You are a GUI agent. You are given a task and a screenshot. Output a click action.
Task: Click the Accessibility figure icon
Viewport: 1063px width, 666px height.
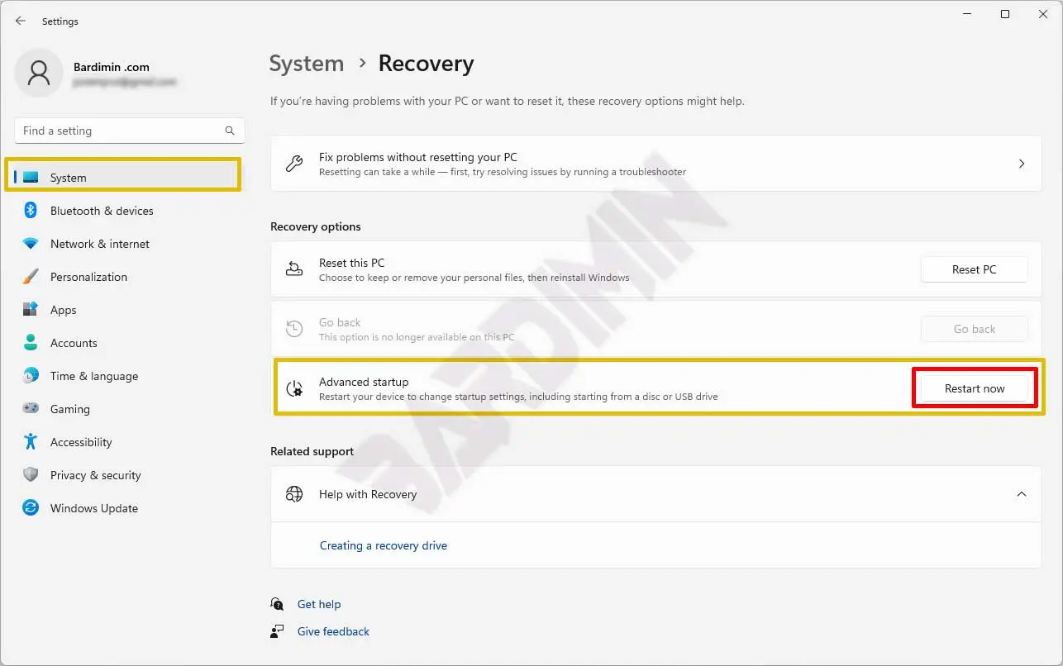click(x=31, y=442)
